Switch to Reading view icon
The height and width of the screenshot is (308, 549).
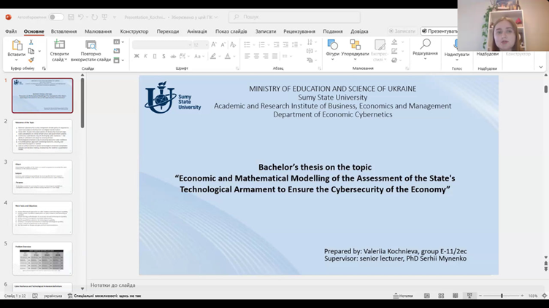pyautogui.click(x=455, y=296)
